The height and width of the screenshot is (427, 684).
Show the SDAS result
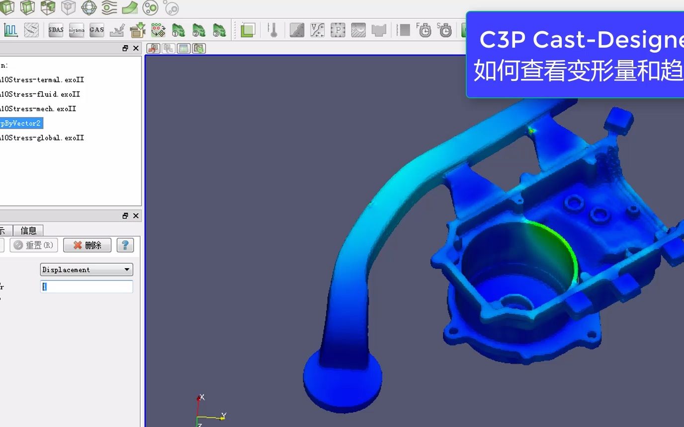[56, 30]
